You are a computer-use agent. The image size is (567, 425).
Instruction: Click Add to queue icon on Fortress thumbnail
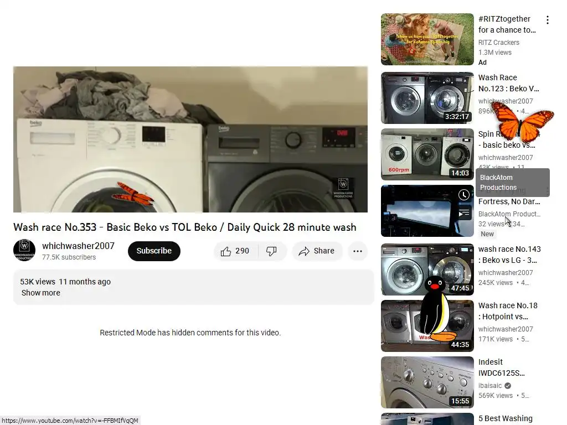point(464,213)
